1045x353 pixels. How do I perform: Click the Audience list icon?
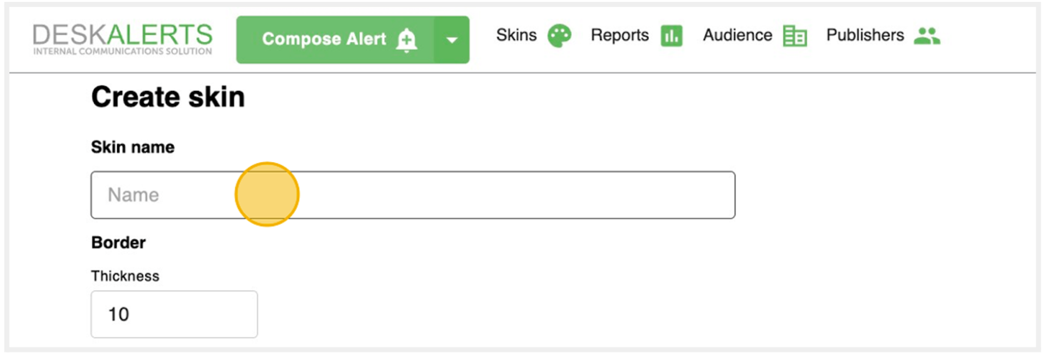tap(794, 36)
